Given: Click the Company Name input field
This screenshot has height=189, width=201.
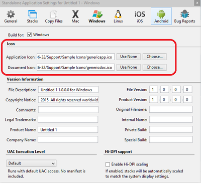Looking at the screenshot, I should click(68, 139).
